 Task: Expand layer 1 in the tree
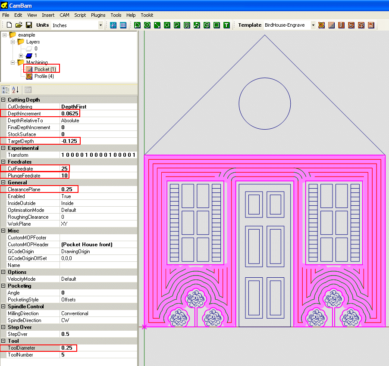click(21, 56)
